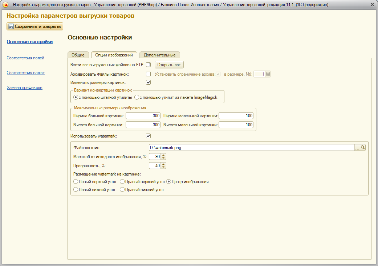The height and width of the screenshot is (266, 378).
Task: Click 'Высота большой картинки' field
Action: [143, 125]
